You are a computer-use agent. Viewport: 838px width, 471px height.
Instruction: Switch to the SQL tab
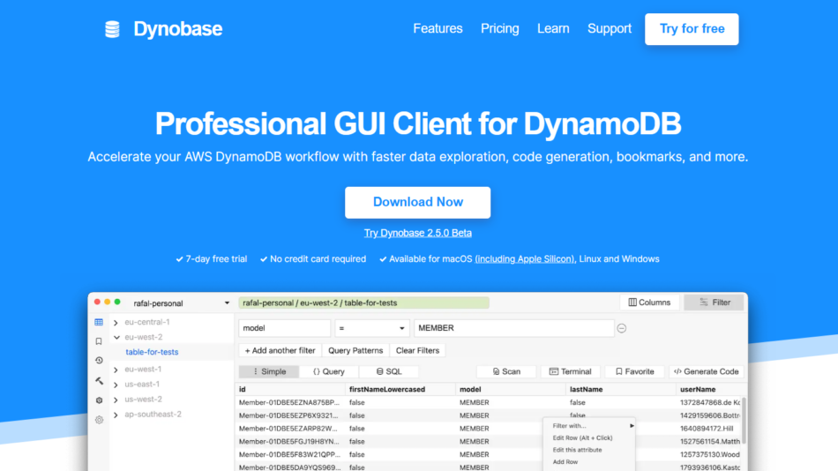388,371
